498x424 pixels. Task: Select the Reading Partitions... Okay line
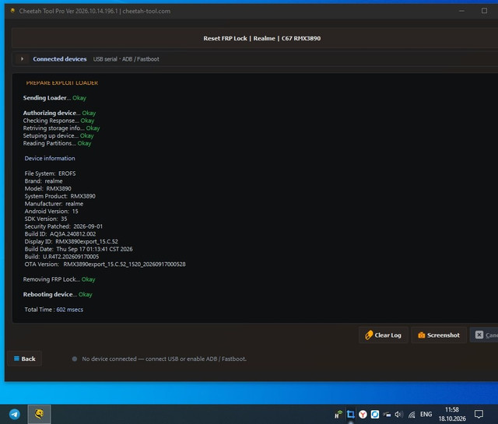57,144
